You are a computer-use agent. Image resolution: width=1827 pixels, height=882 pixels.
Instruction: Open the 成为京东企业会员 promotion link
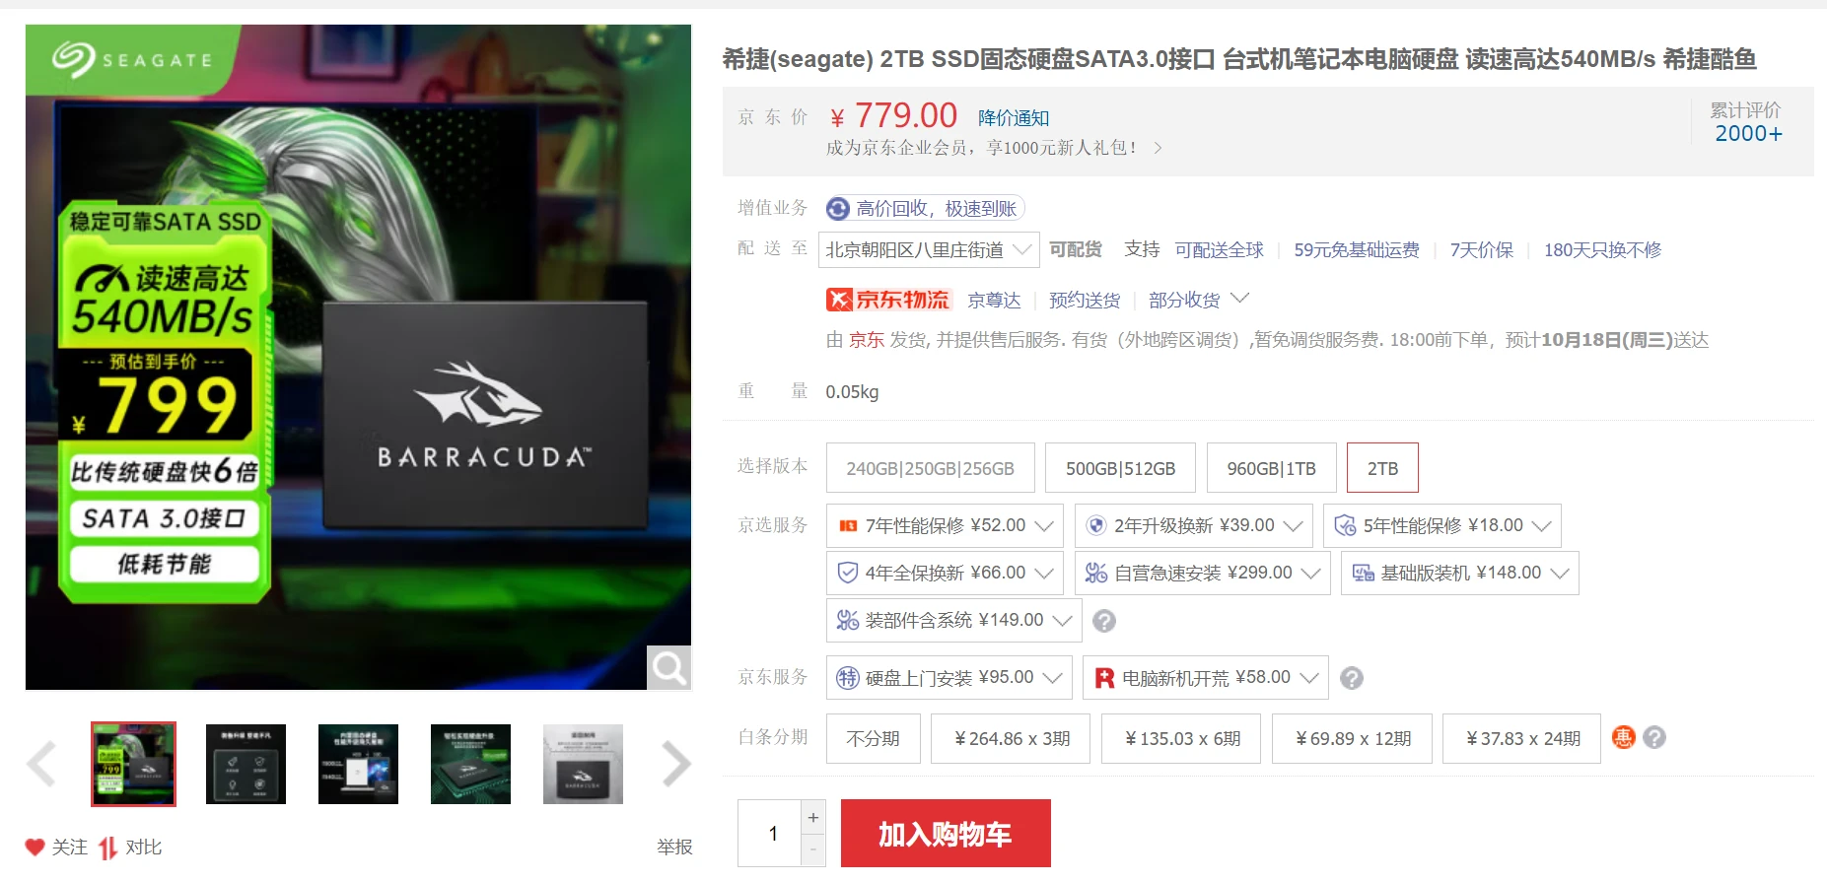(994, 148)
